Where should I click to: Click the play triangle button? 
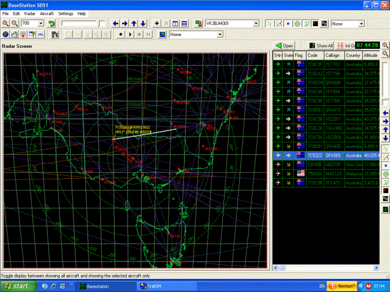(x=130, y=34)
